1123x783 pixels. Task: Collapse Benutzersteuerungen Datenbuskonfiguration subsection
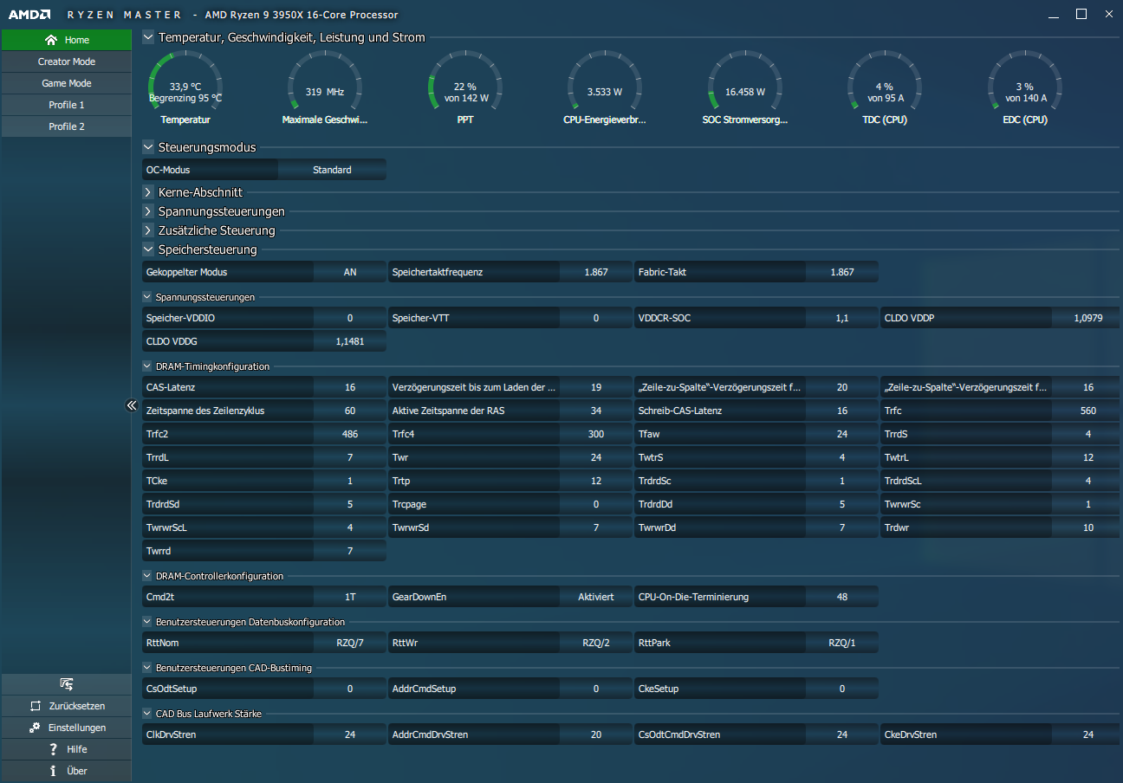click(x=147, y=622)
